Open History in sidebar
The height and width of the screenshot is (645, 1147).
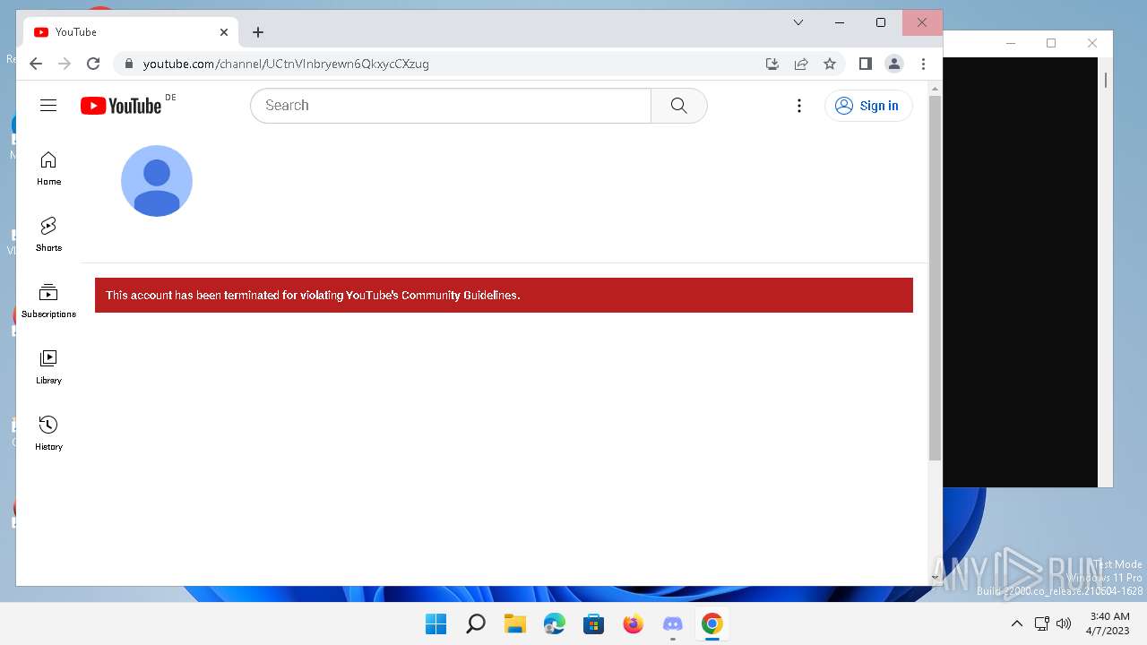48,434
